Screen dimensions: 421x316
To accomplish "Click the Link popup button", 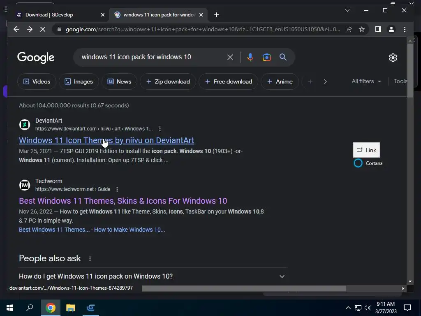I will (366, 150).
